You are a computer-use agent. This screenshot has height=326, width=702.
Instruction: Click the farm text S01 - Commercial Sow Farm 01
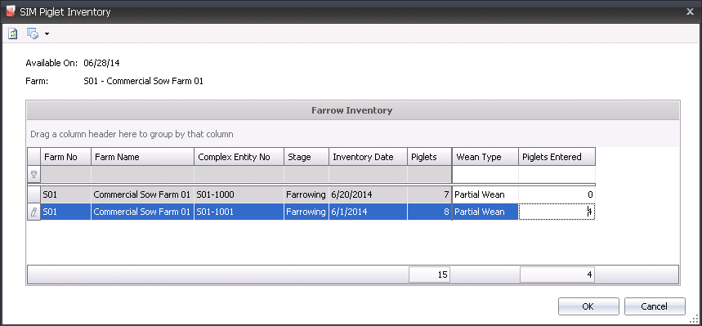143,82
